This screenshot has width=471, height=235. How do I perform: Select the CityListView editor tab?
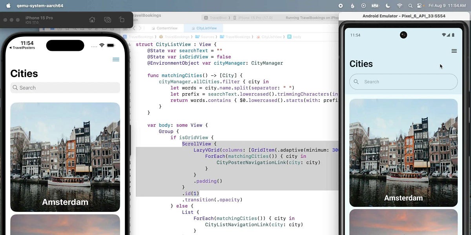pyautogui.click(x=206, y=28)
